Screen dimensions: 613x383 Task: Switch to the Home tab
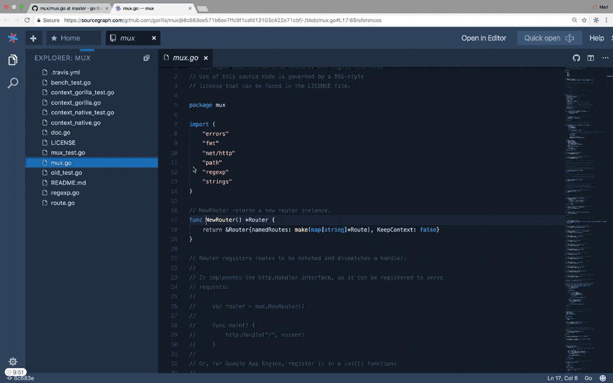coord(70,38)
